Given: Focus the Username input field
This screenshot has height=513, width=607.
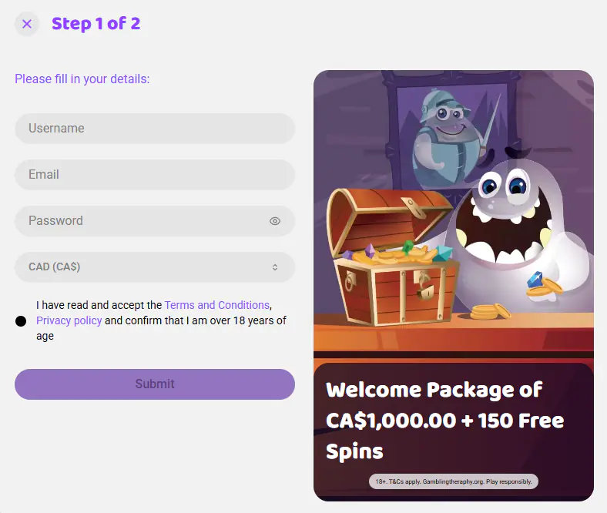Looking at the screenshot, I should pyautogui.click(x=155, y=129).
